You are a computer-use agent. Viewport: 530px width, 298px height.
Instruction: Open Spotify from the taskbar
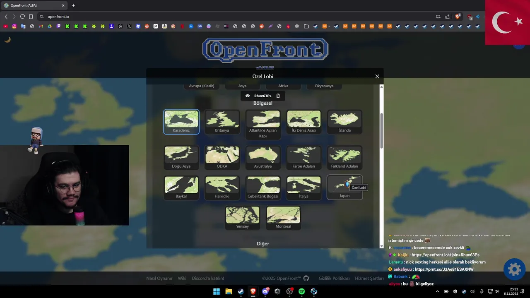coord(301,291)
